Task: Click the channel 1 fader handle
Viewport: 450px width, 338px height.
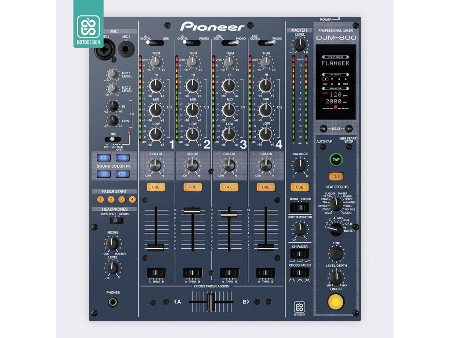Action: coord(156,247)
